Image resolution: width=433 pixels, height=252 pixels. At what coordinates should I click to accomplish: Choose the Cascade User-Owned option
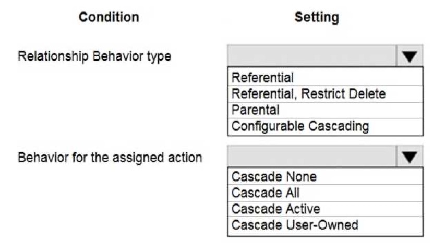coord(326,225)
